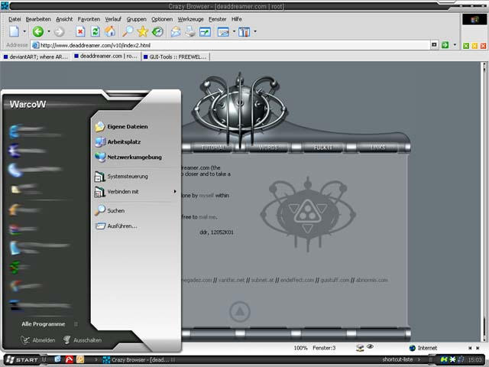Switch to GUI-Tools :: FREEWEL tab

point(176,57)
